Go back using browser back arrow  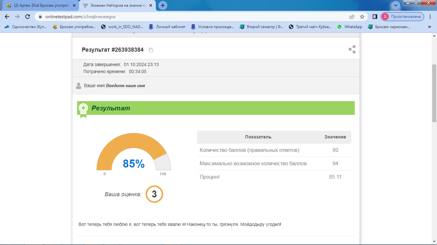click(7, 17)
